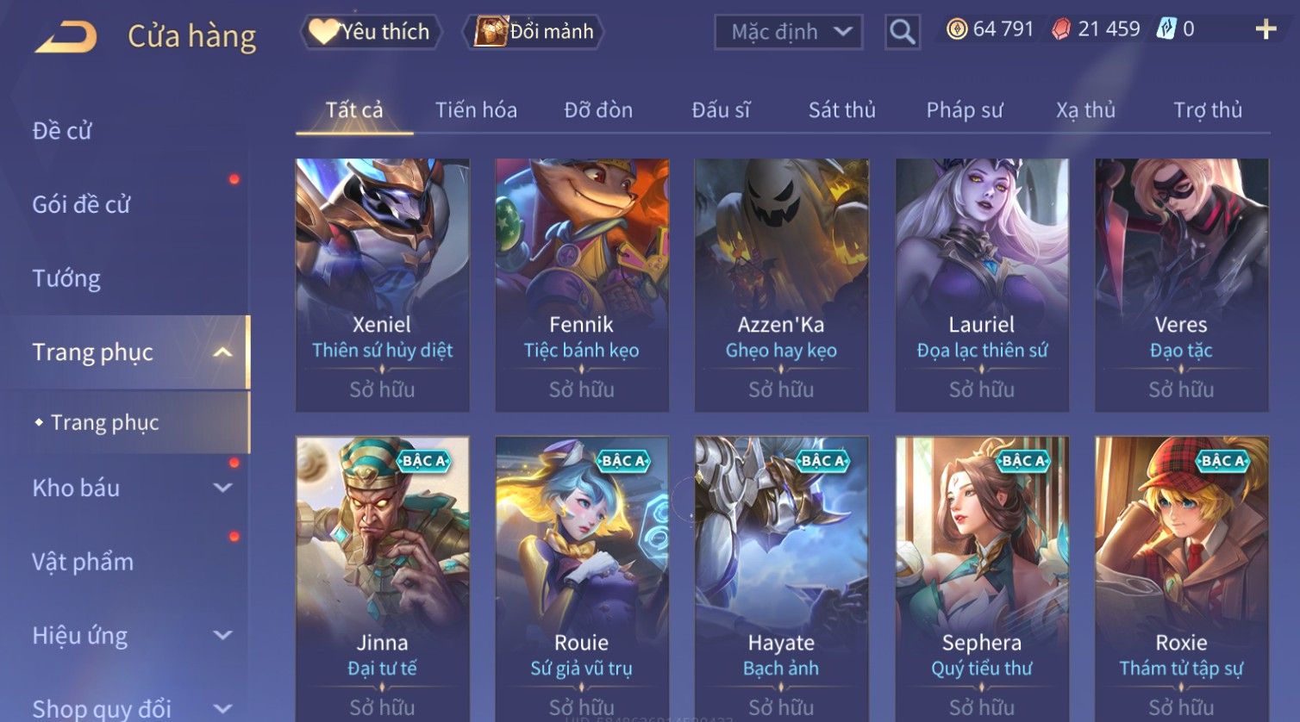The height and width of the screenshot is (722, 1300).
Task: Click the plus icon to add currency
Action: 1266,29
